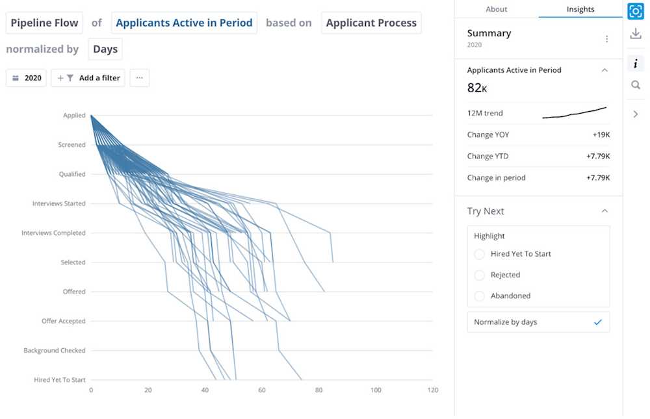The image size is (650, 419).
Task: Collapse side panel with the right chevron
Action: point(635,114)
